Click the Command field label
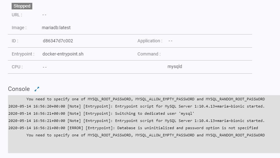 tap(149, 54)
